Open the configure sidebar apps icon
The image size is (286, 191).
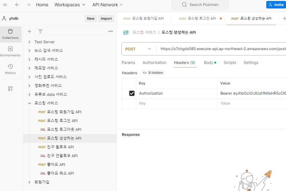[10, 89]
